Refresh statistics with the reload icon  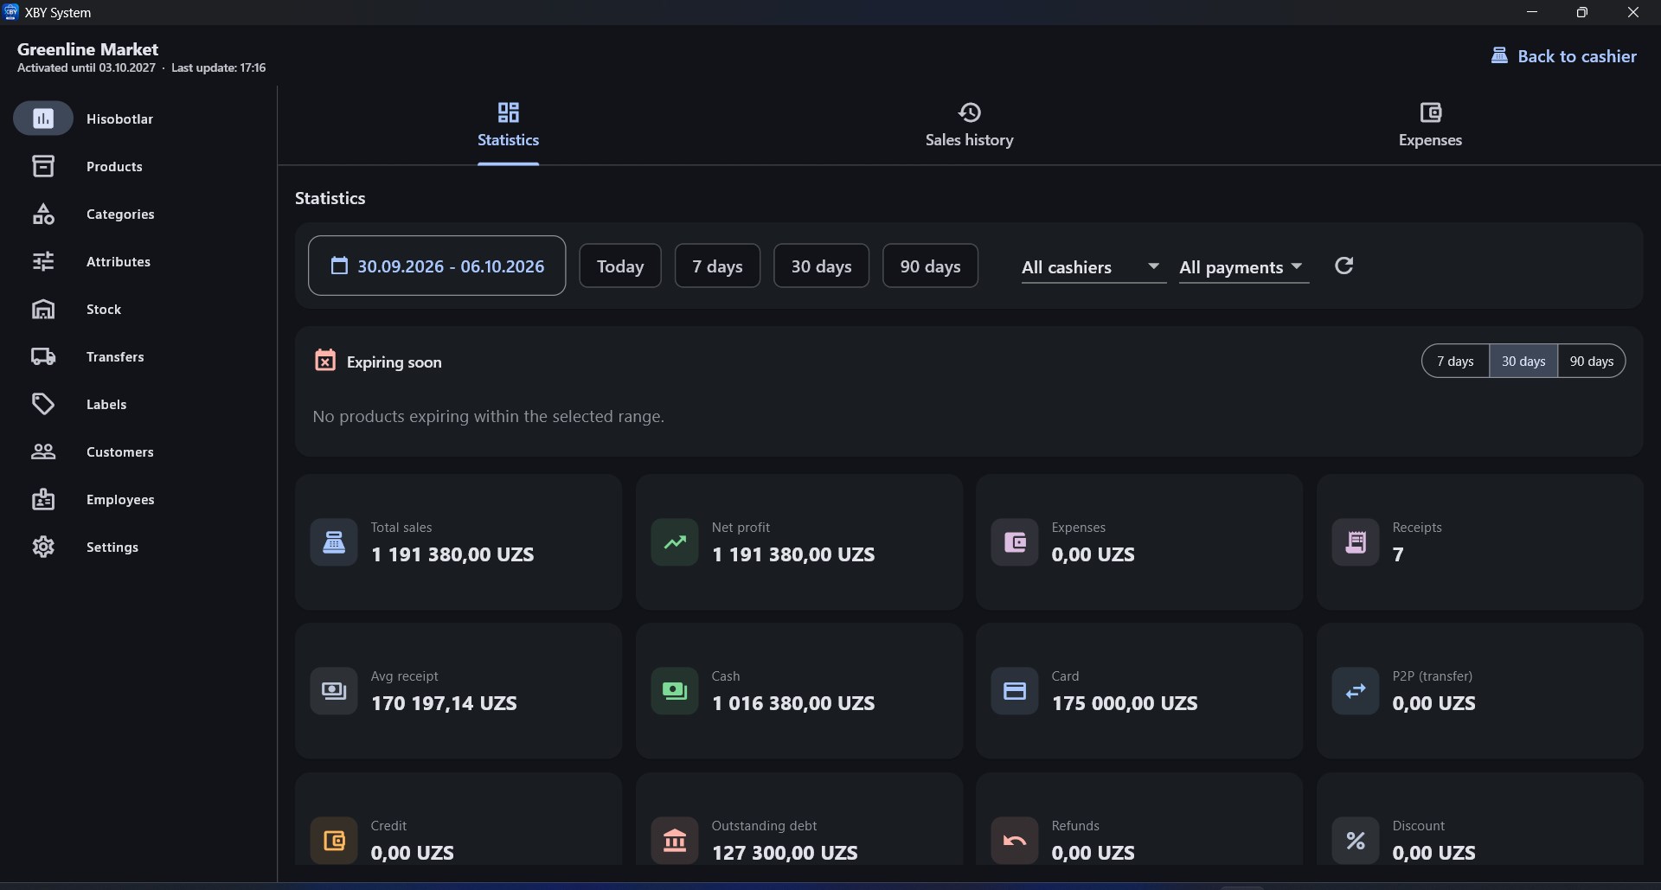tap(1344, 266)
